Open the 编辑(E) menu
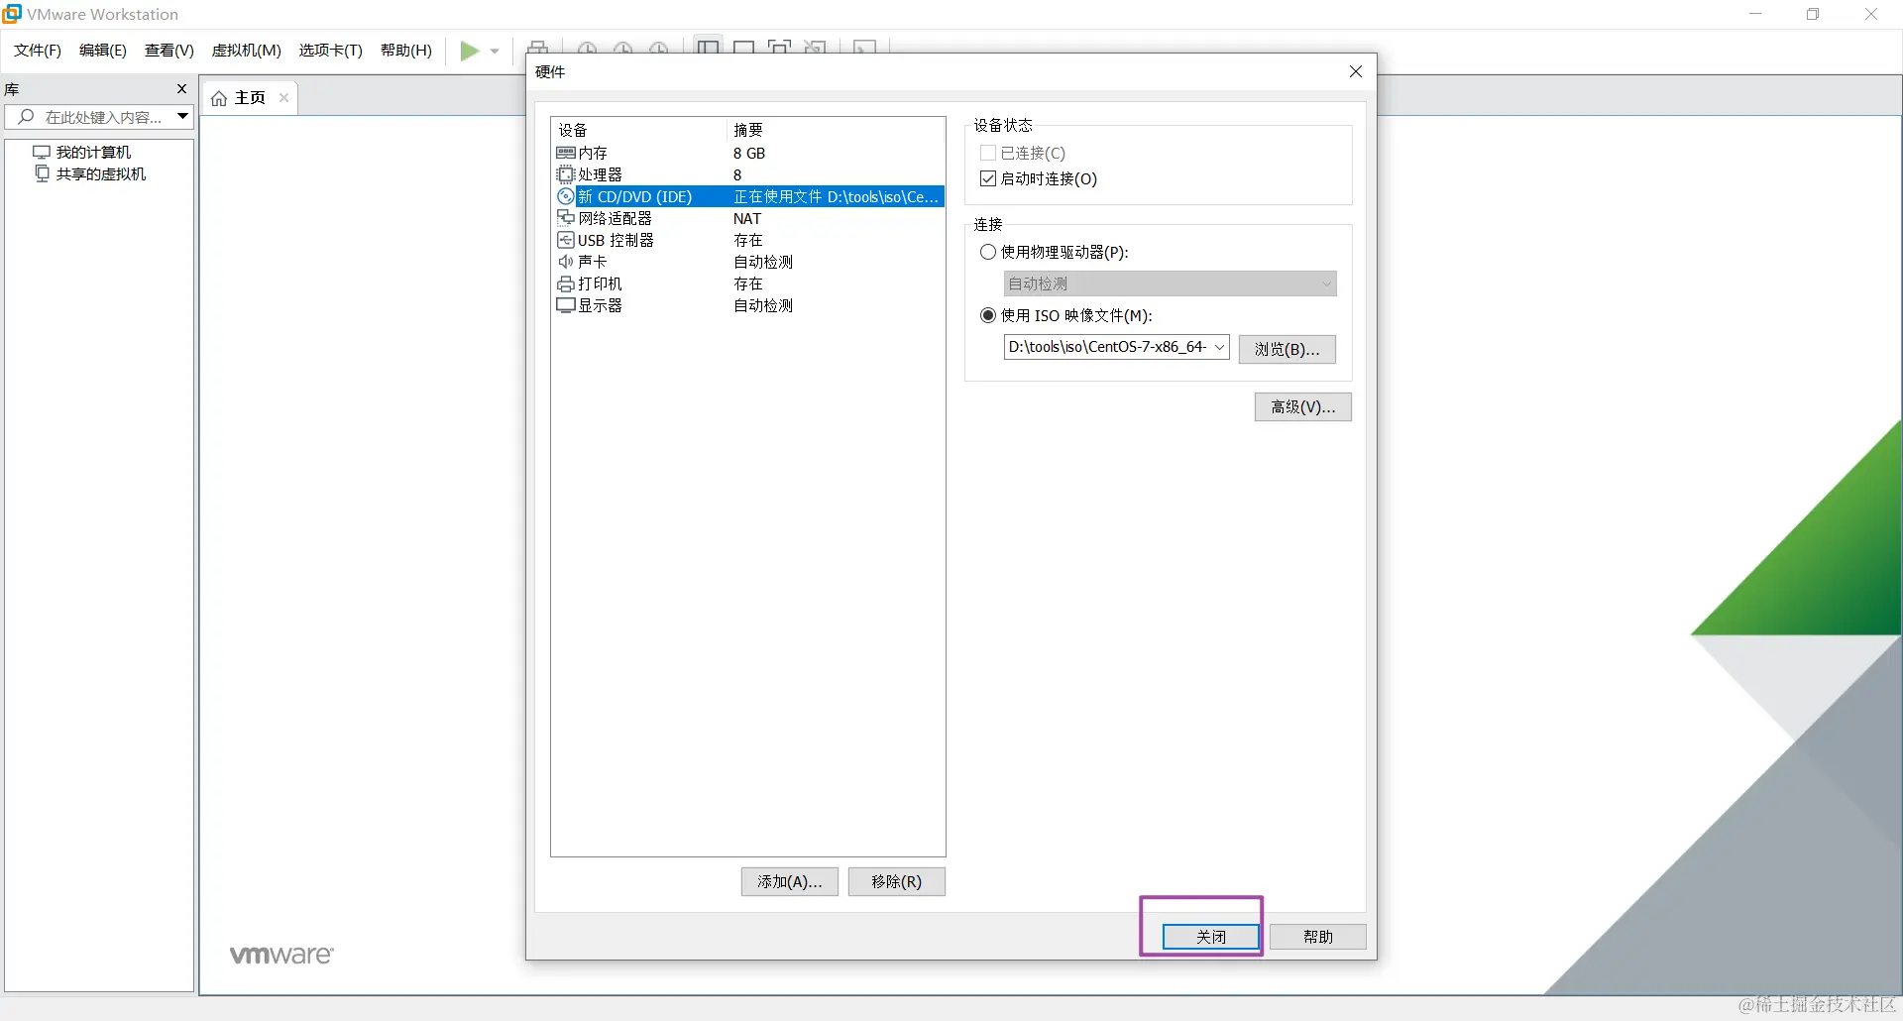The height and width of the screenshot is (1021, 1903). pos(103,51)
